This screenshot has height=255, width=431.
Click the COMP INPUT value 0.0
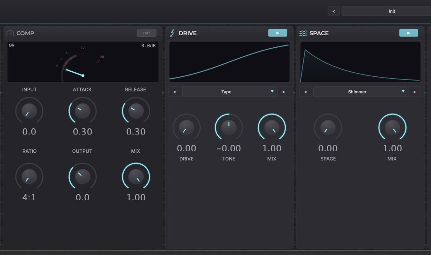click(29, 131)
